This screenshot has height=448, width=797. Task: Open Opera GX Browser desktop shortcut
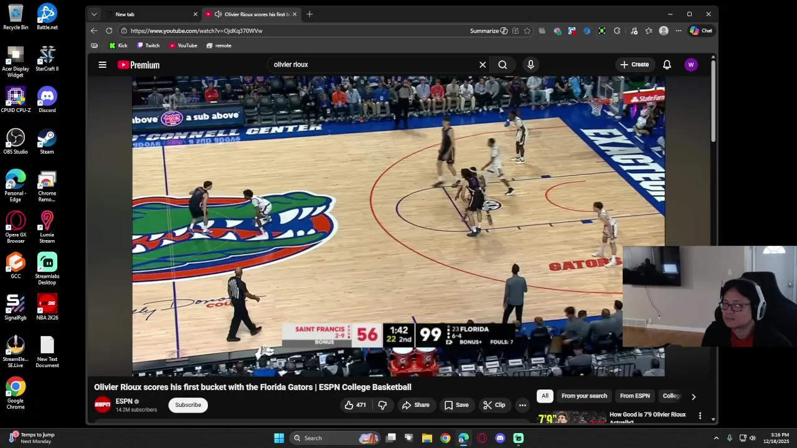point(16,228)
